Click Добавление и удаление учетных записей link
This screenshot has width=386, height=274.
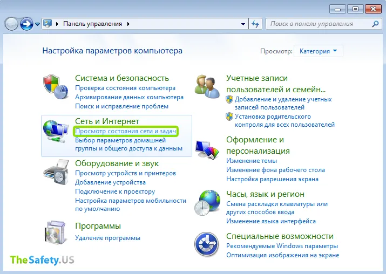click(283, 104)
